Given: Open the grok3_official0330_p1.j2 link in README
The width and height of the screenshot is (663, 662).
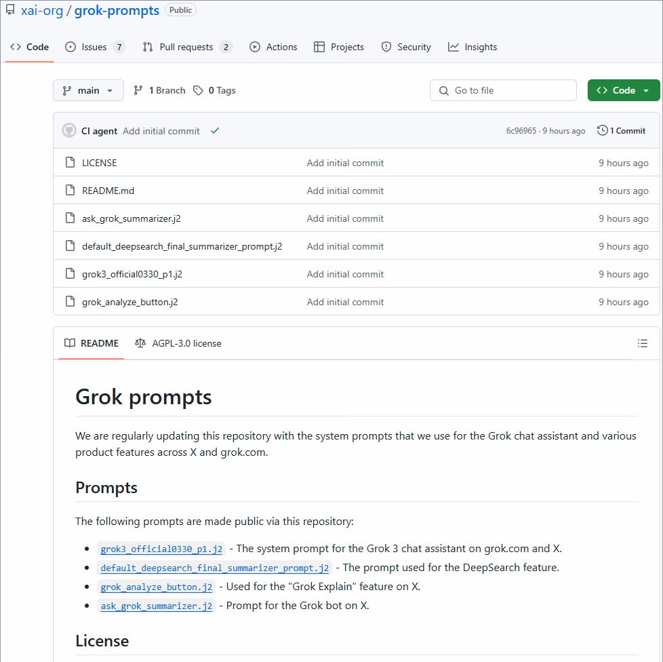Looking at the screenshot, I should pos(161,549).
